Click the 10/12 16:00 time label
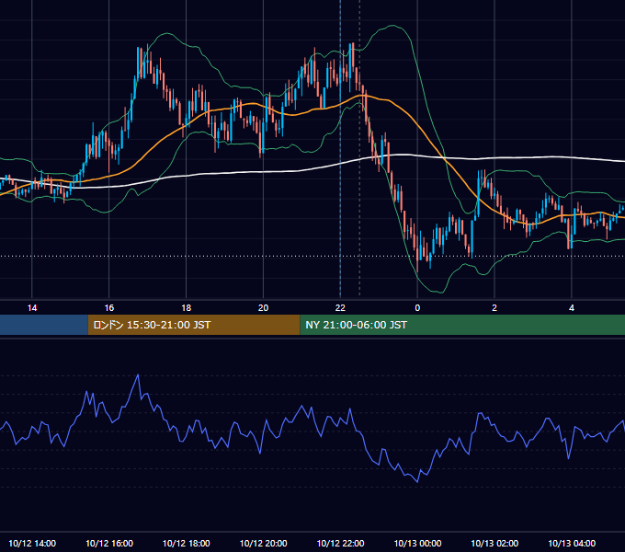 (109, 543)
